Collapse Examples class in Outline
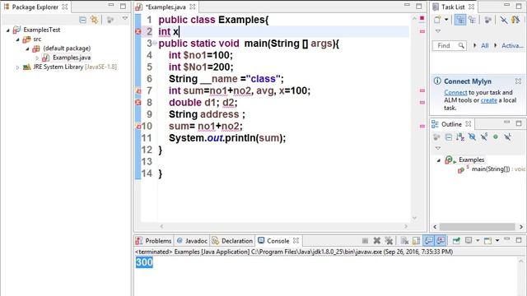 click(439, 160)
